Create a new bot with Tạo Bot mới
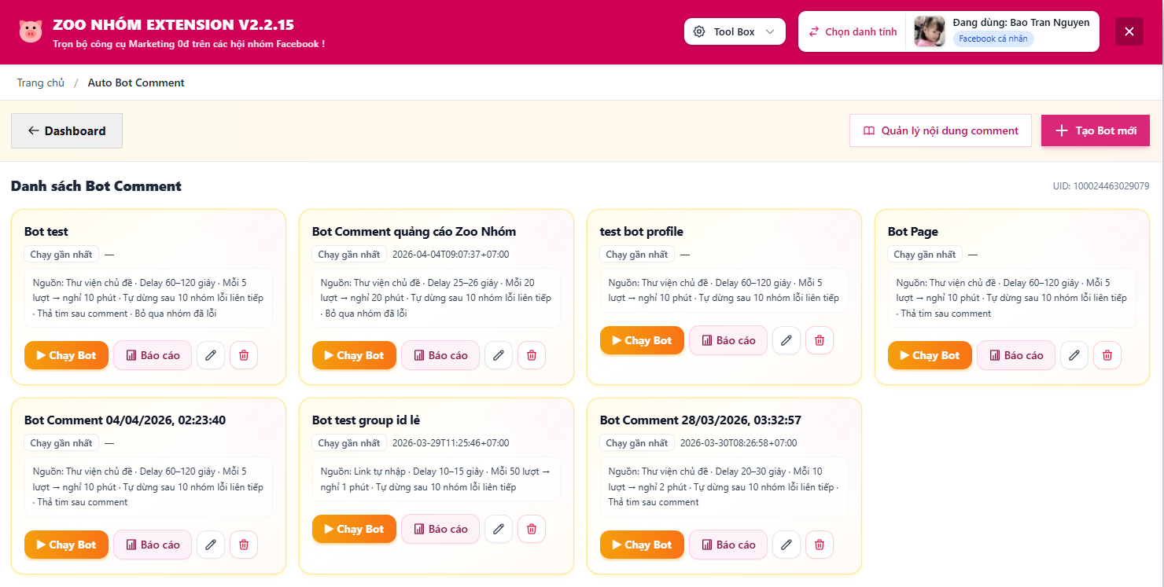 (x=1096, y=131)
